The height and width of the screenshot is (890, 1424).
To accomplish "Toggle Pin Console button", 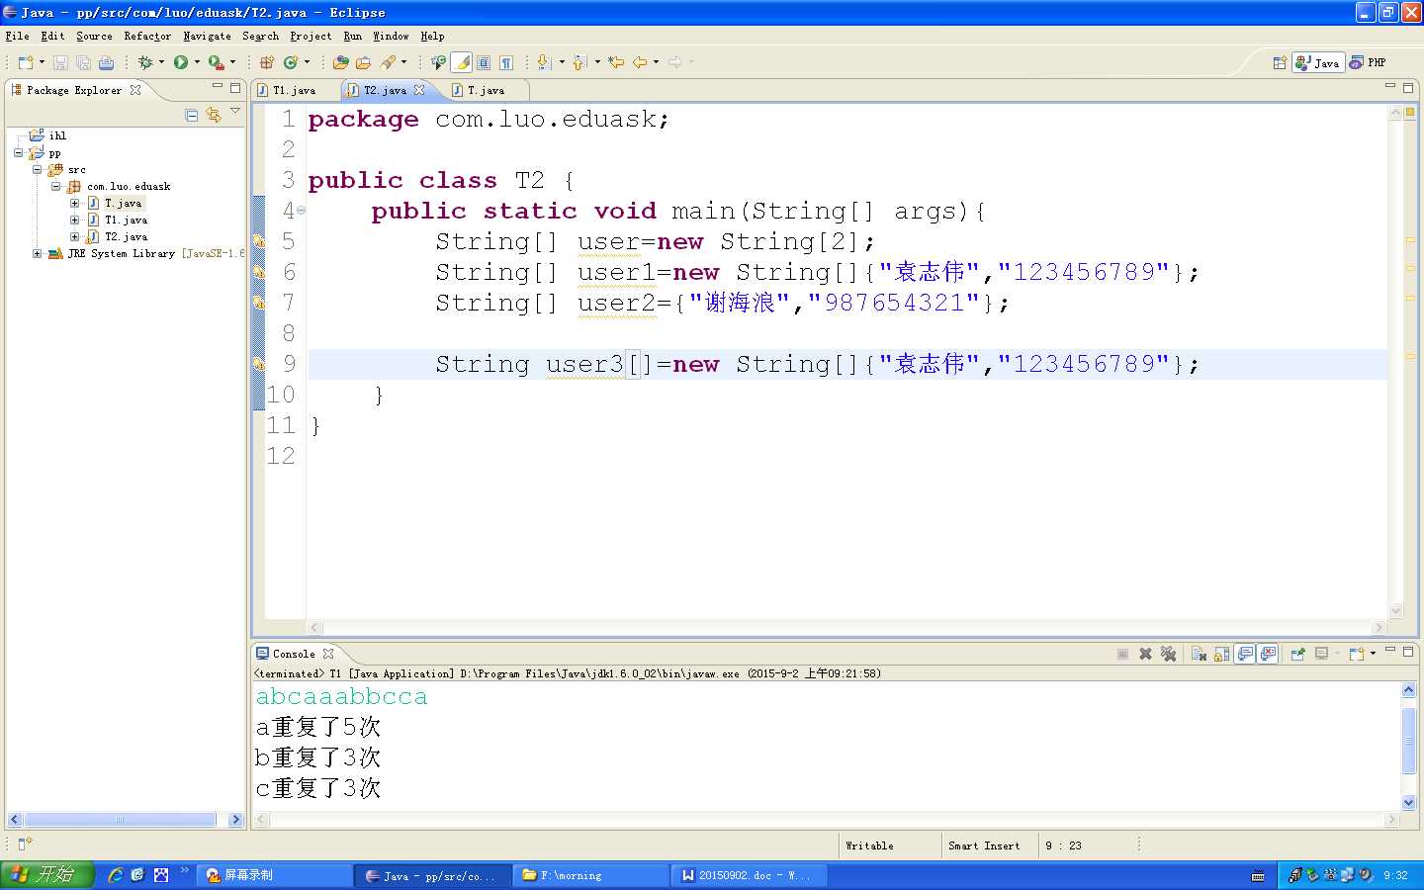I will coord(1297,654).
